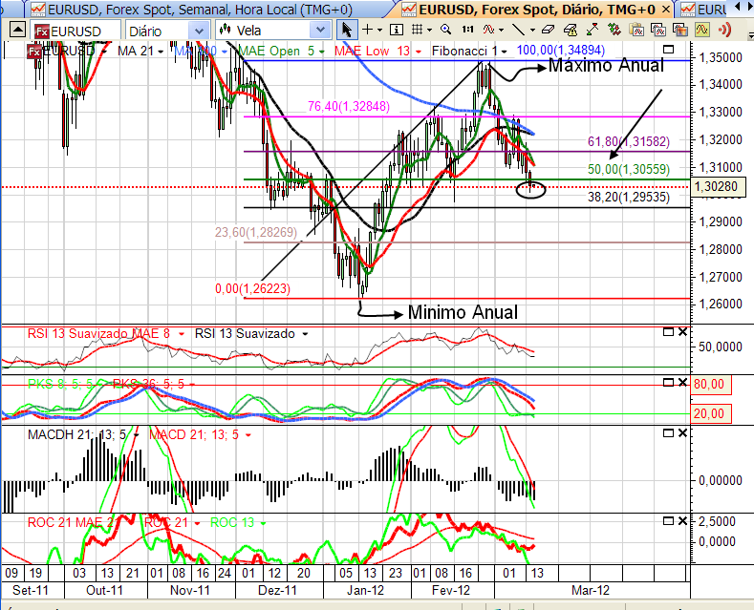Maximize the ROC 21 panel

pos(668,521)
